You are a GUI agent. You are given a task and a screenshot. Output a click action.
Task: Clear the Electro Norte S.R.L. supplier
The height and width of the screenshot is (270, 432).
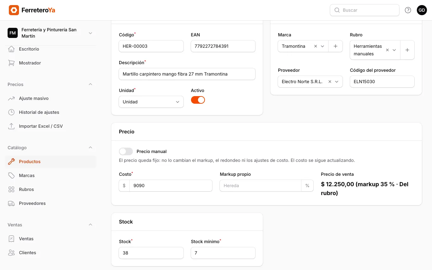point(330,82)
